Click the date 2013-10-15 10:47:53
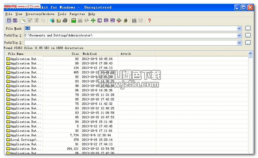This screenshot has width=258, height=158. click(98, 117)
